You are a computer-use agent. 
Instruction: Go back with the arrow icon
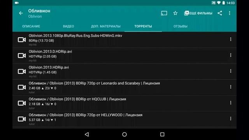pyautogui.click(x=21, y=13)
